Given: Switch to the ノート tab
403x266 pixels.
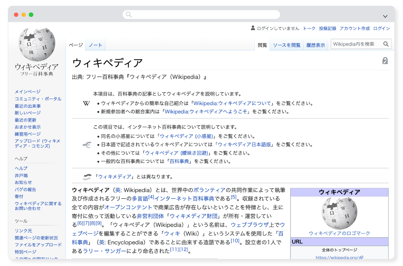Looking at the screenshot, I should coord(95,45).
